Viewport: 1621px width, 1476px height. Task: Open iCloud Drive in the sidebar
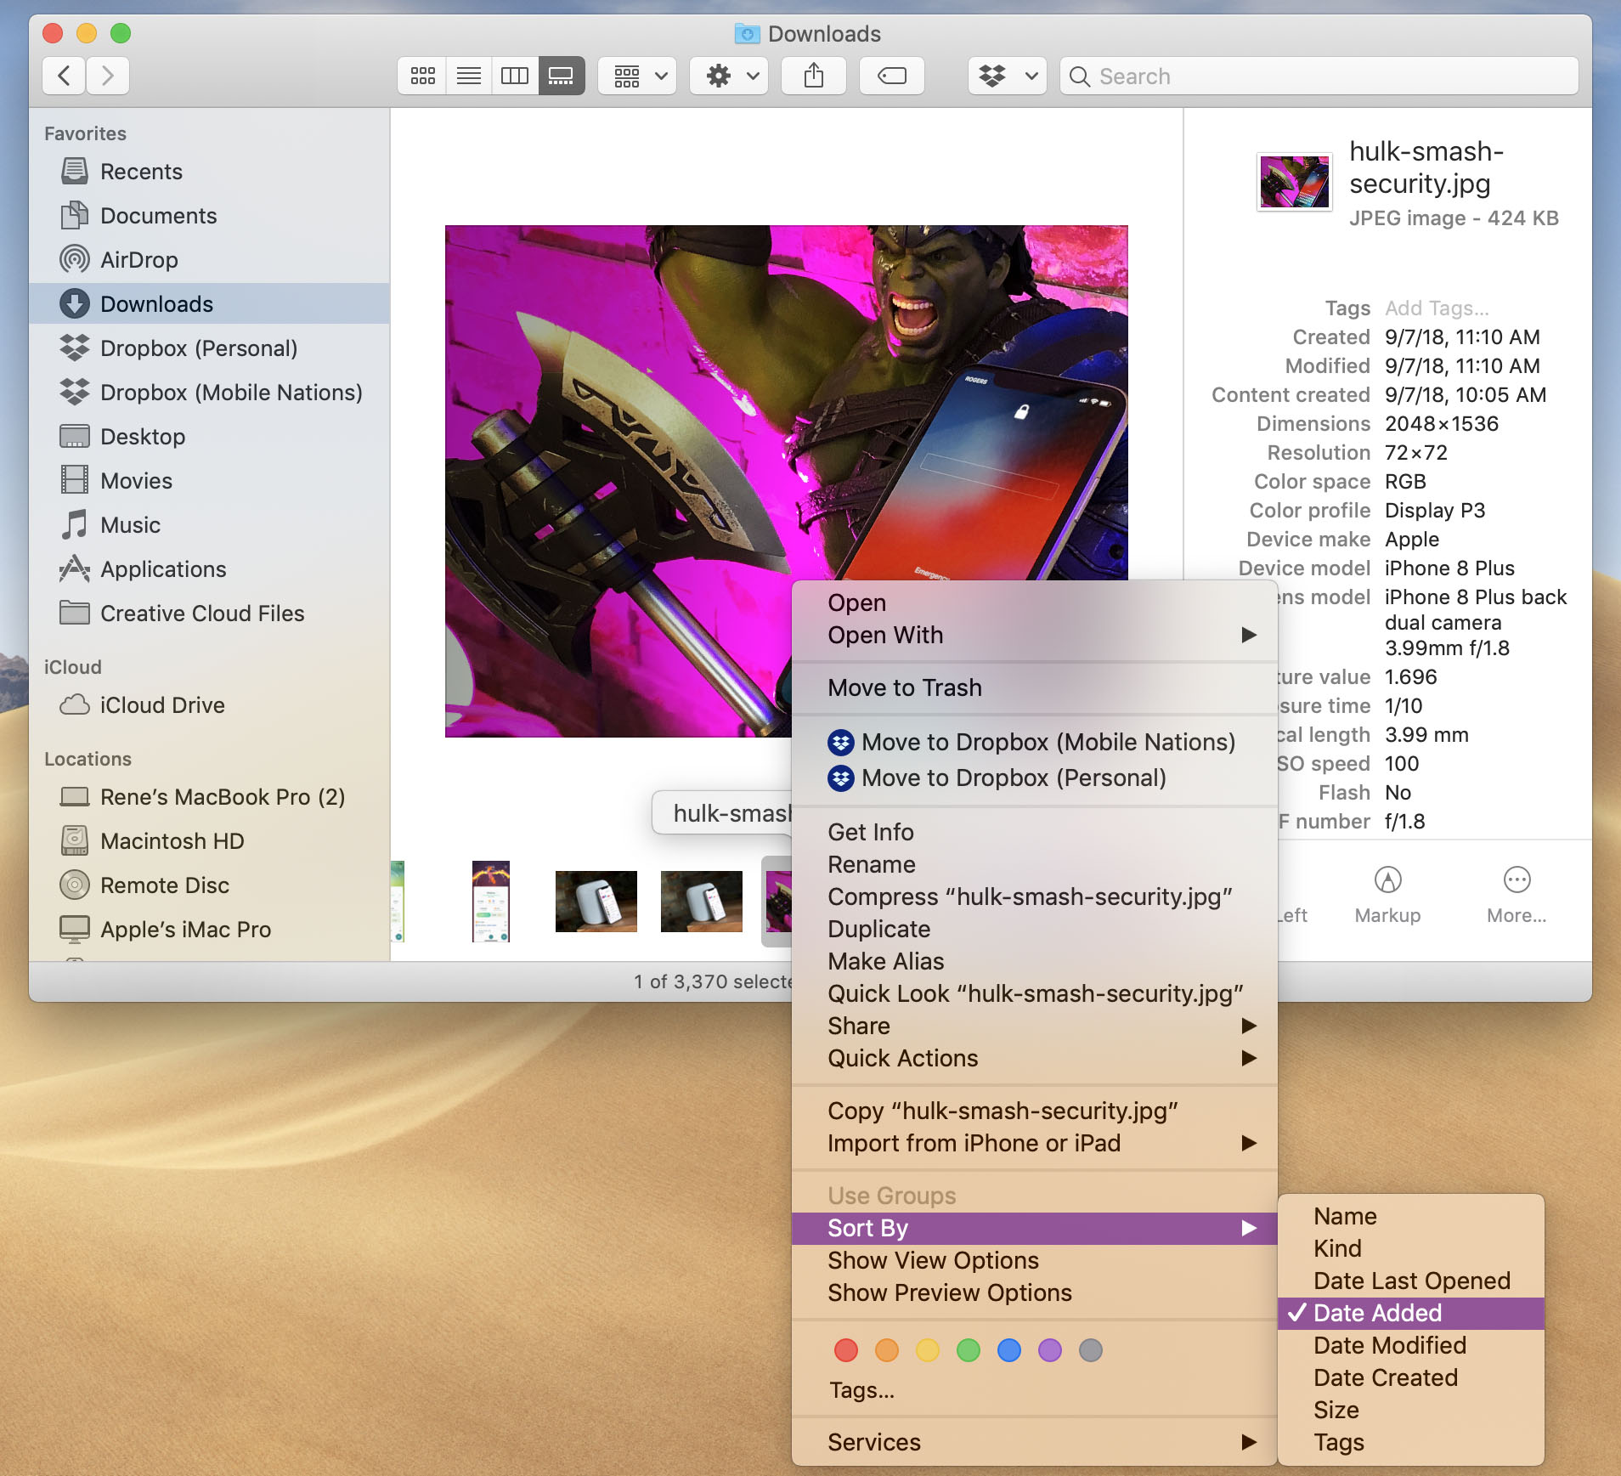(x=209, y=704)
